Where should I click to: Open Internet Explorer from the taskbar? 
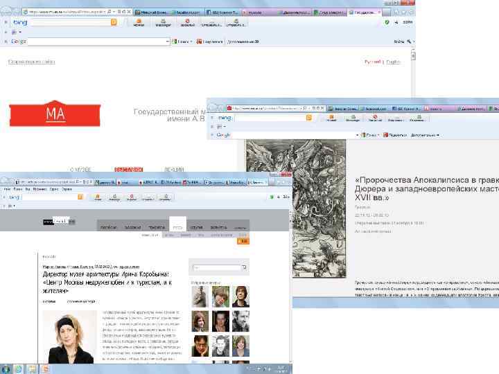pos(19,369)
